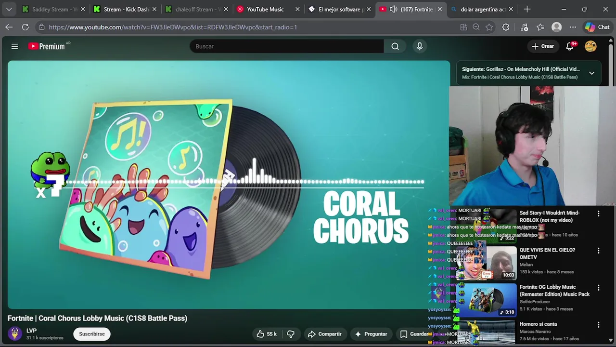This screenshot has height=347, width=616.
Task: Like the video with 55 k thumbs up
Action: pos(267,334)
